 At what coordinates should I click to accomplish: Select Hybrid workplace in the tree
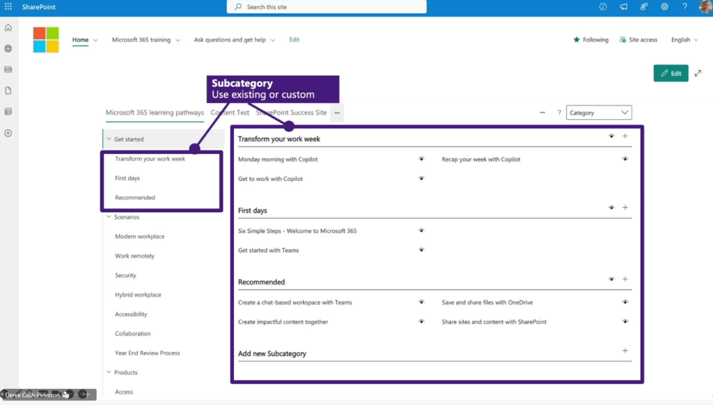point(138,294)
